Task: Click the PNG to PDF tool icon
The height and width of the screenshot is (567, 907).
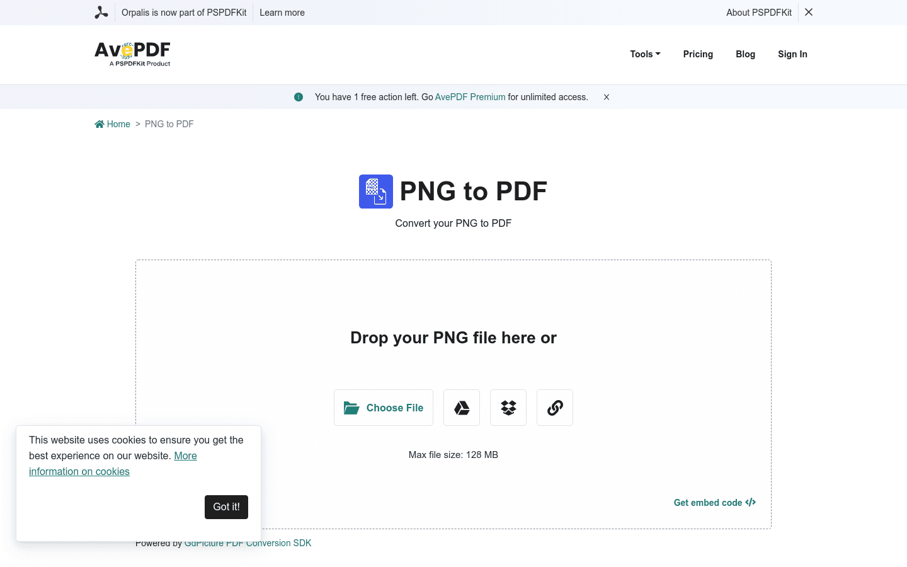Action: tap(375, 192)
